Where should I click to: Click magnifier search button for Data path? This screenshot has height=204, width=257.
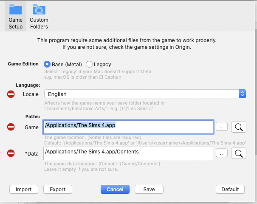click(239, 153)
